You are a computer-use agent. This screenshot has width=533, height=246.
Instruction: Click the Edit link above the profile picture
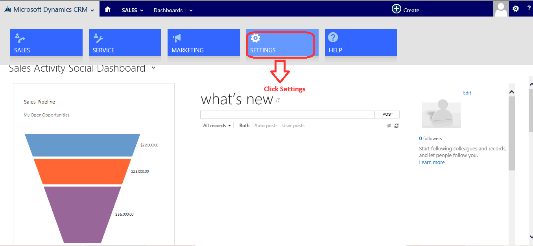pyautogui.click(x=467, y=93)
